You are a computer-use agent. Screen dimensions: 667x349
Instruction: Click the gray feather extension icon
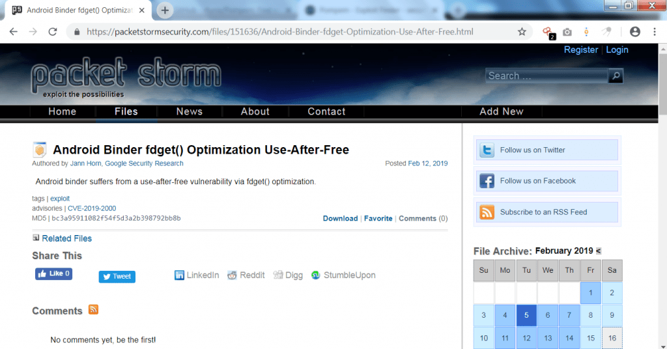pyautogui.click(x=606, y=32)
